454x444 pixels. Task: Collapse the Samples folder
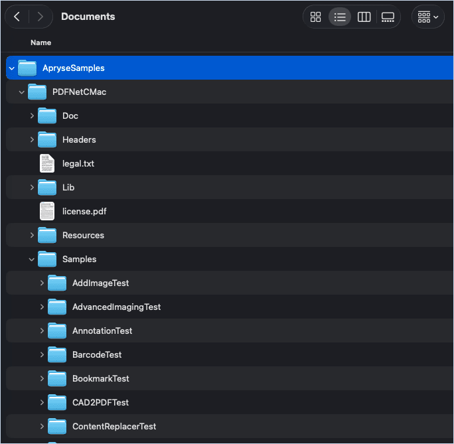pyautogui.click(x=32, y=259)
